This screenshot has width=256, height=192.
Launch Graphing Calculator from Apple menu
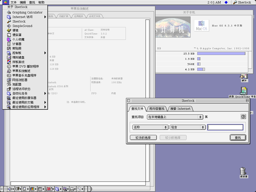pos(25,12)
